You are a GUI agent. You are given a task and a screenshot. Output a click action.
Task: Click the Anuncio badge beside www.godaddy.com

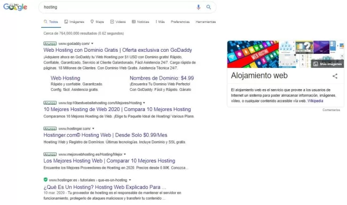(50, 44)
